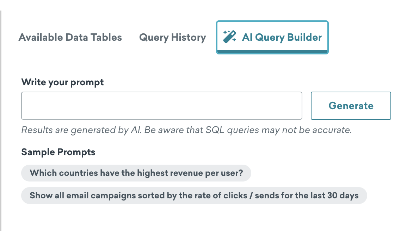Click the AI accuracy disclaimer text
413x231 pixels.
(x=186, y=130)
